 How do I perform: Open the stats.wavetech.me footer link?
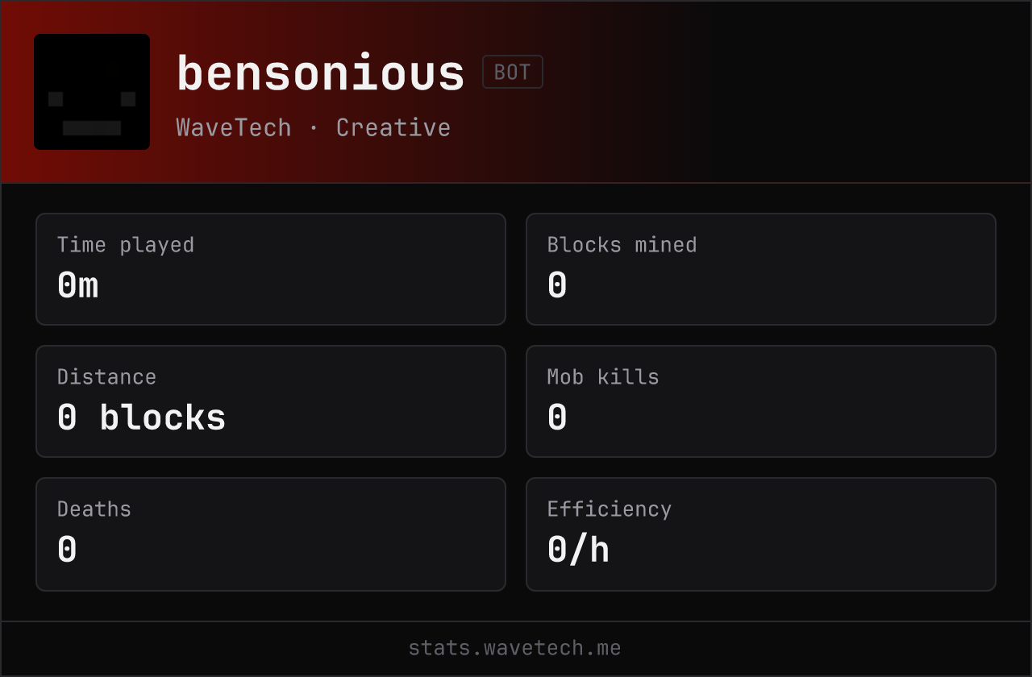click(x=515, y=648)
